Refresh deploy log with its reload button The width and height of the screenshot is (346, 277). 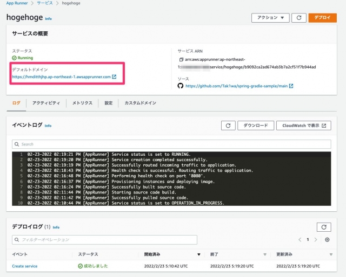[x=324, y=227]
